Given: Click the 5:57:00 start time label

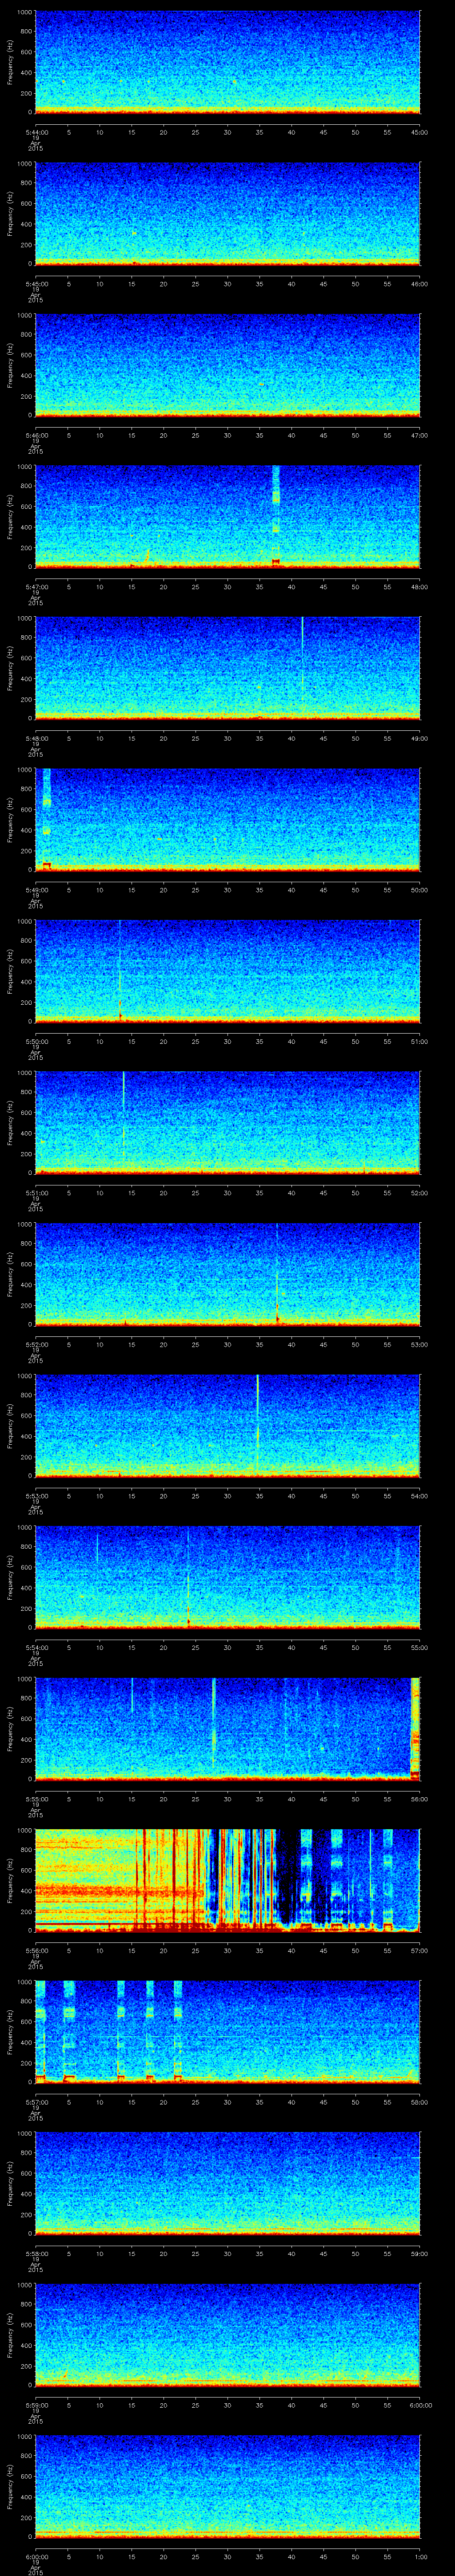Looking at the screenshot, I should [36, 2102].
